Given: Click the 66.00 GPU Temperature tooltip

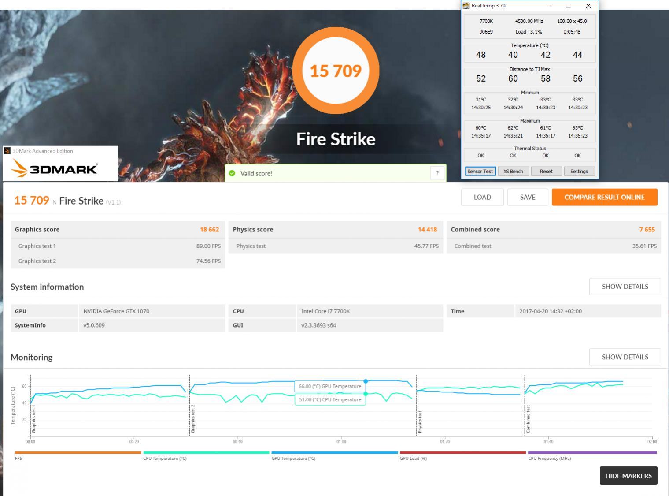Looking at the screenshot, I should pyautogui.click(x=330, y=386).
